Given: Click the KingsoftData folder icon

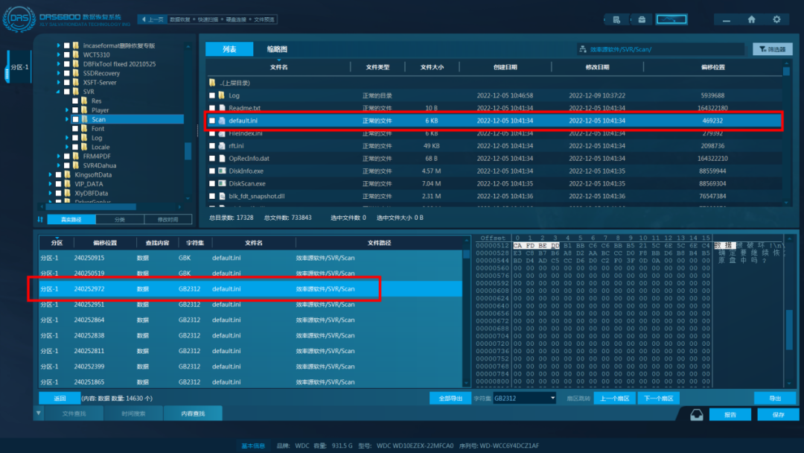Looking at the screenshot, I should [x=68, y=174].
